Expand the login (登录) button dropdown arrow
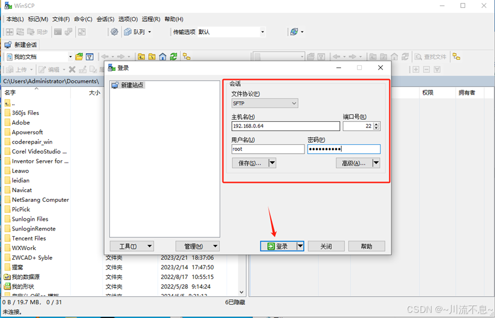The image size is (495, 318). click(300, 246)
